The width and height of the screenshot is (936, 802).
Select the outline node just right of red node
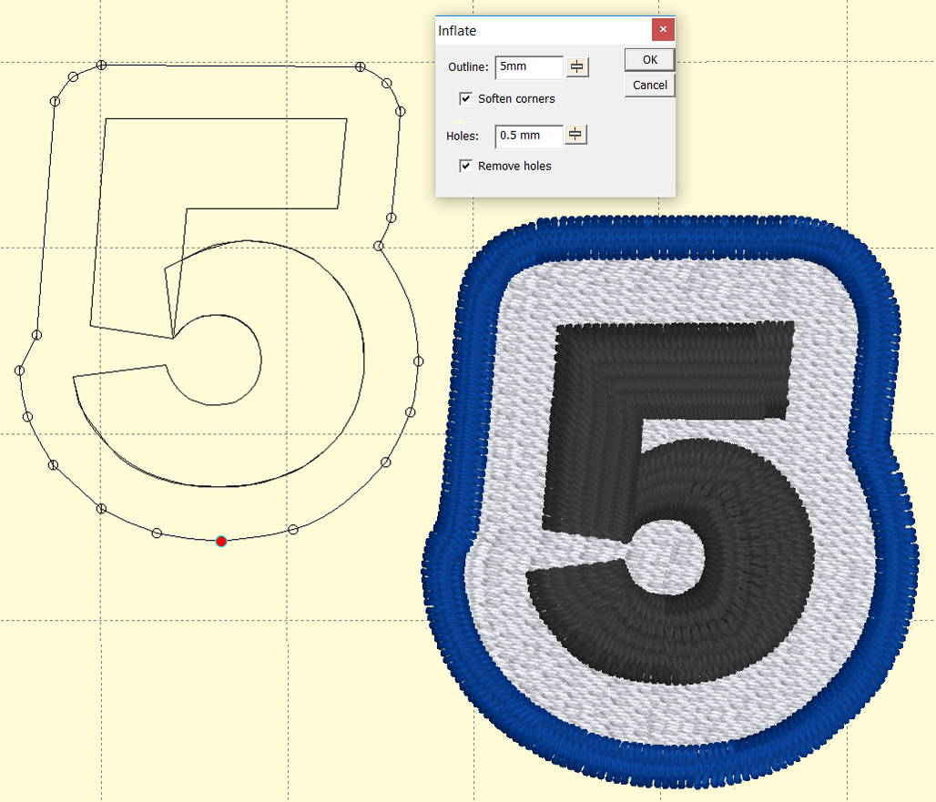pyautogui.click(x=292, y=529)
